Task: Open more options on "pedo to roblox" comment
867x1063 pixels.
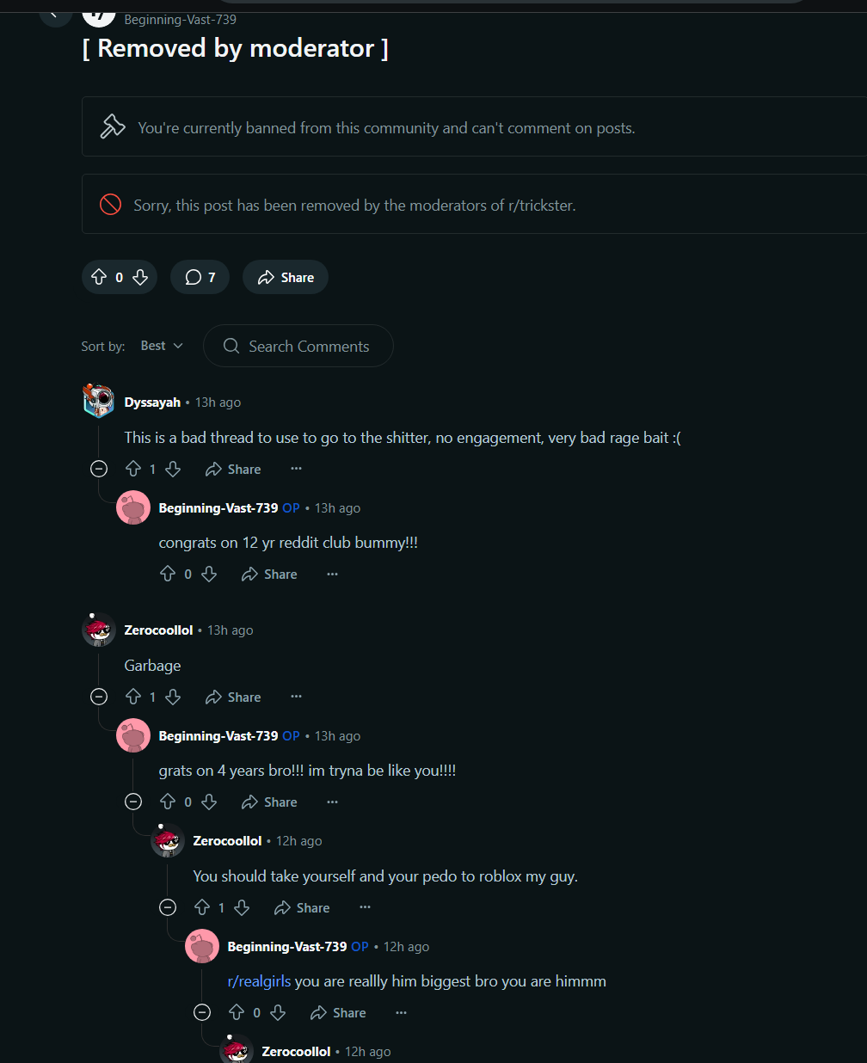Action: click(x=365, y=907)
